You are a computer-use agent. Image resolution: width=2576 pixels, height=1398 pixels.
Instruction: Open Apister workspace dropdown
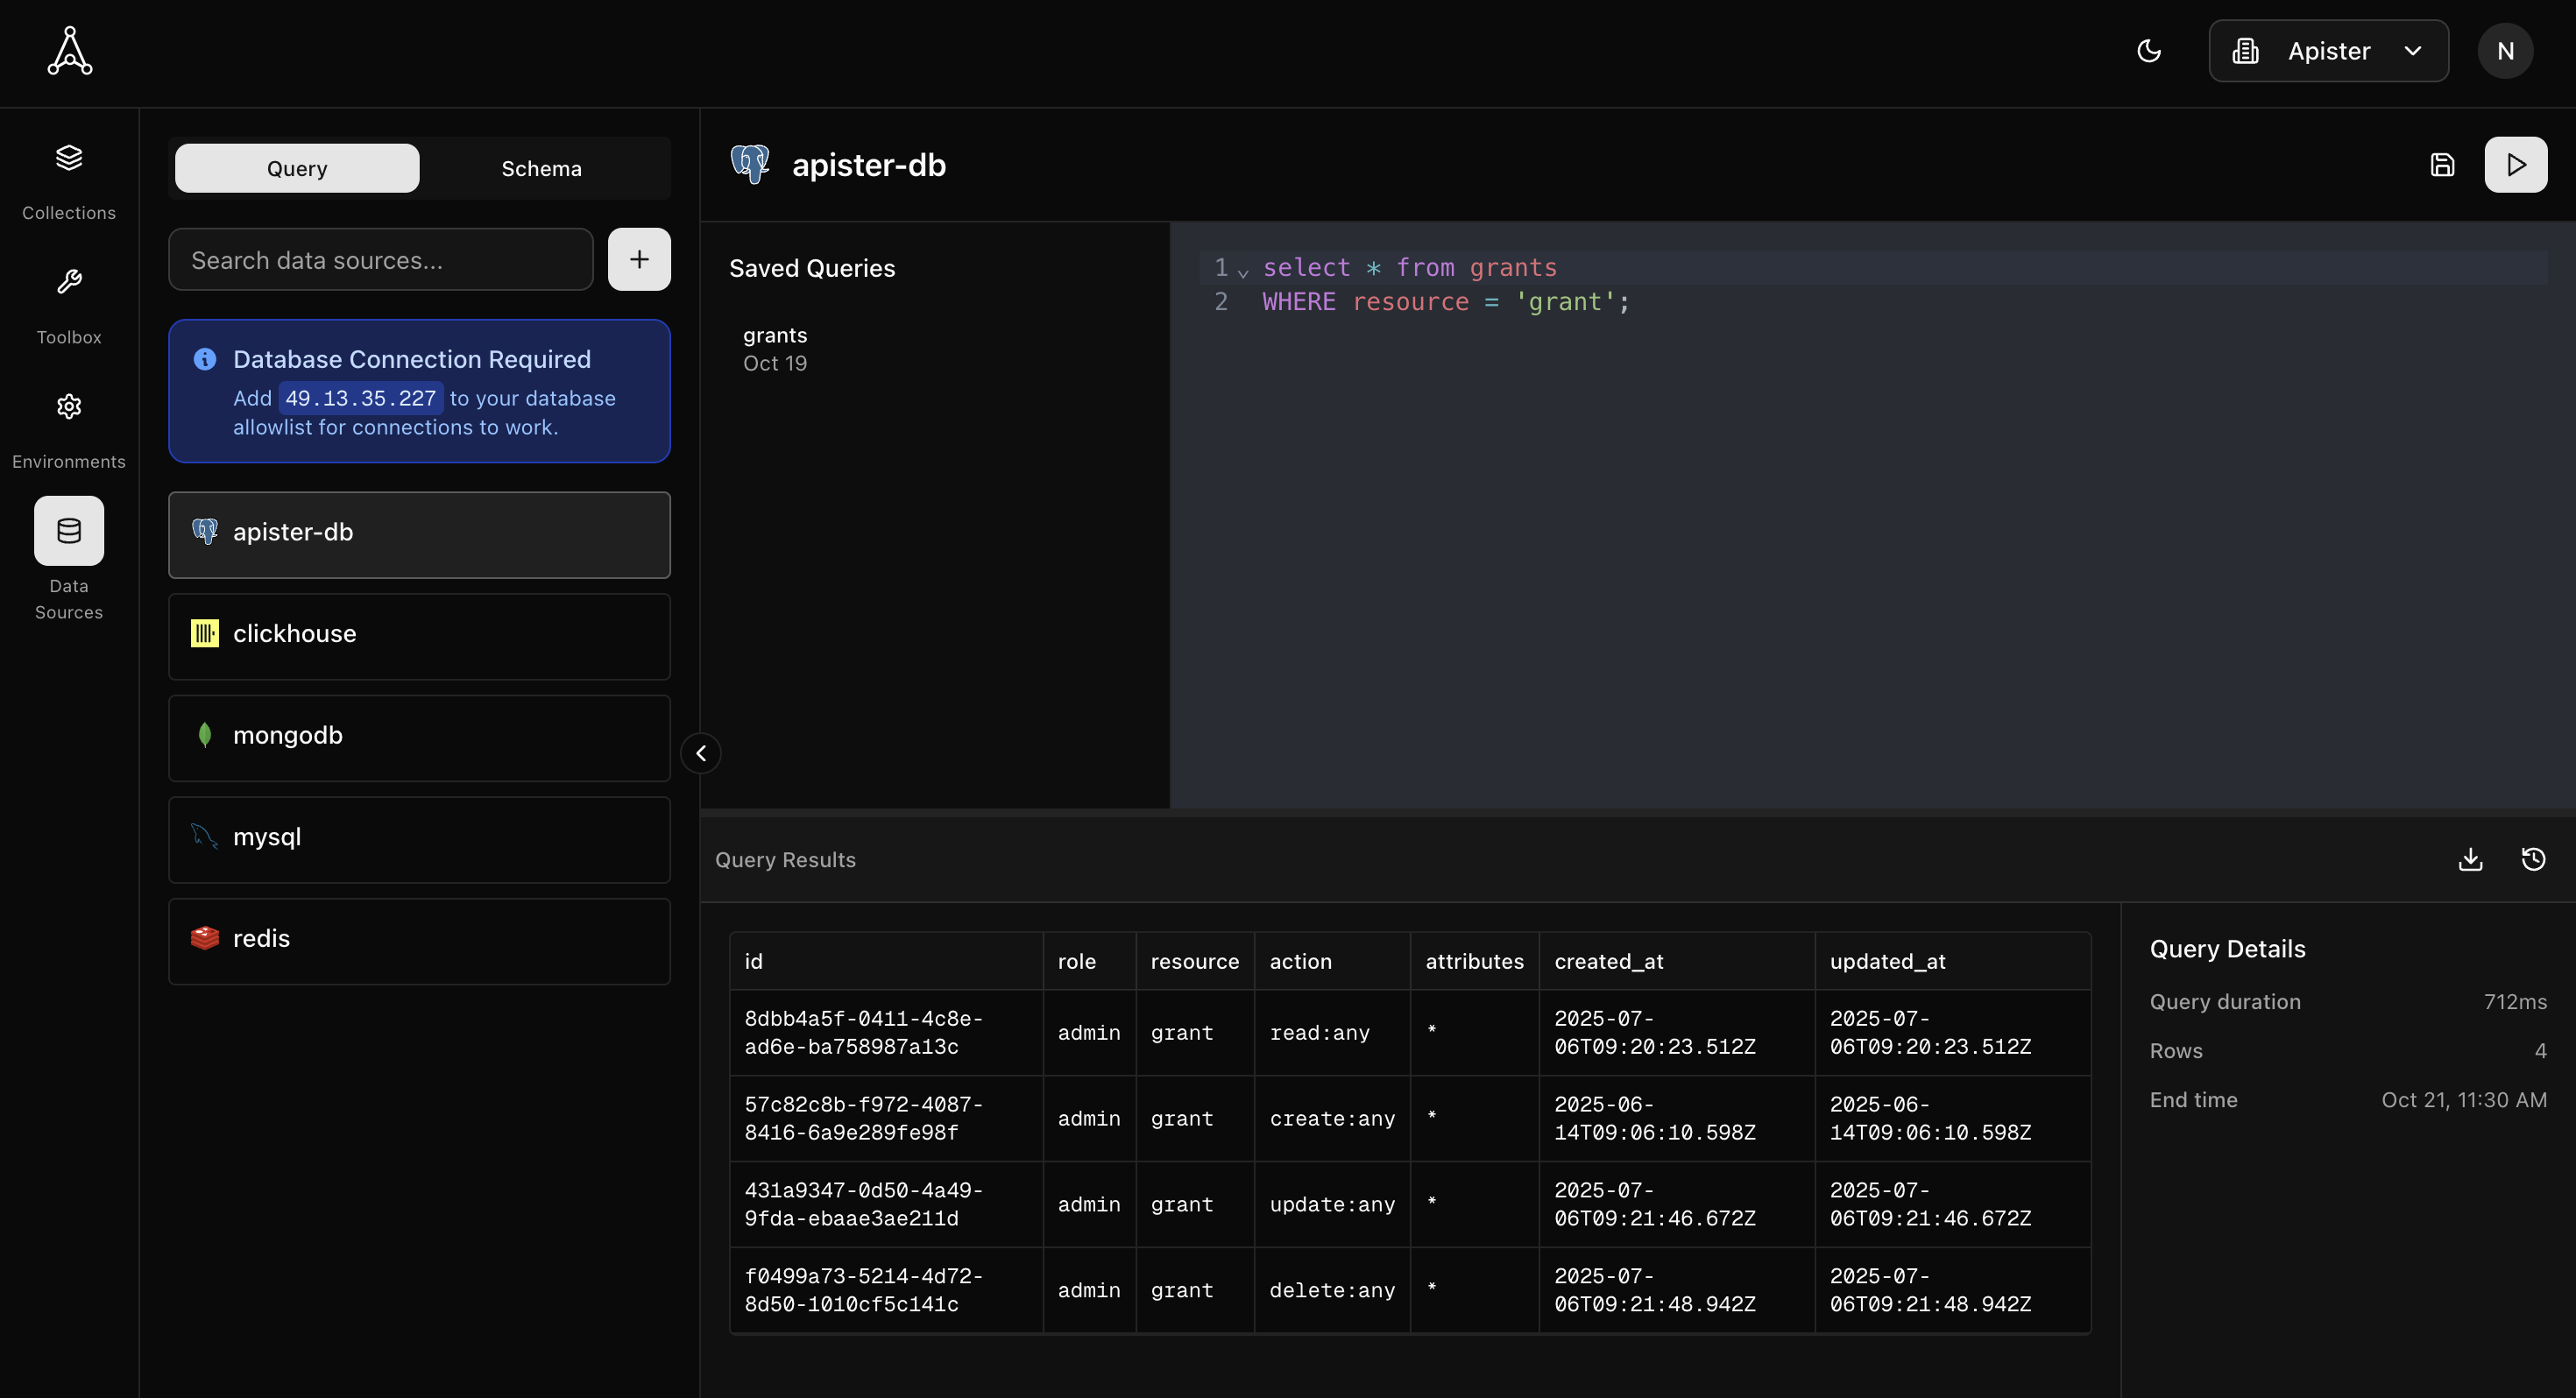(2328, 51)
